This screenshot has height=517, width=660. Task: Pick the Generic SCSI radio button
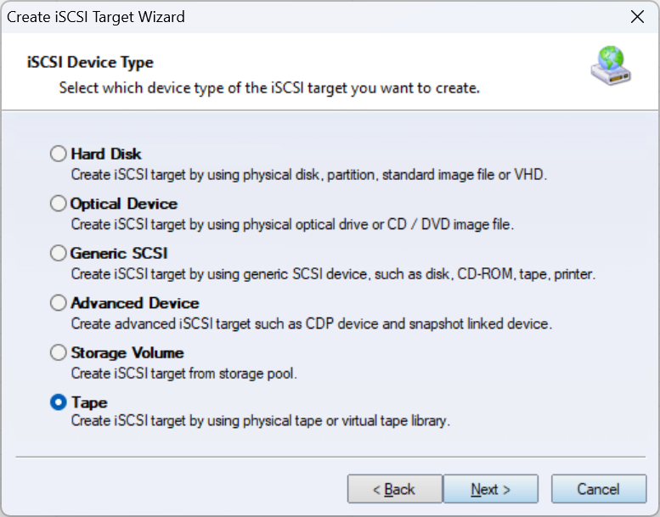[59, 253]
